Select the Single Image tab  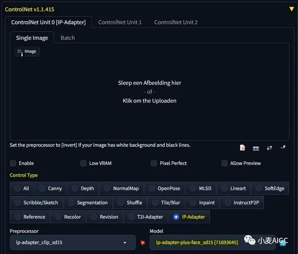point(32,38)
